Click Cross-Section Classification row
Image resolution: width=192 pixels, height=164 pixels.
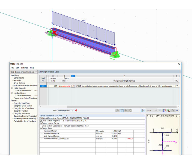click(x=92, y=126)
